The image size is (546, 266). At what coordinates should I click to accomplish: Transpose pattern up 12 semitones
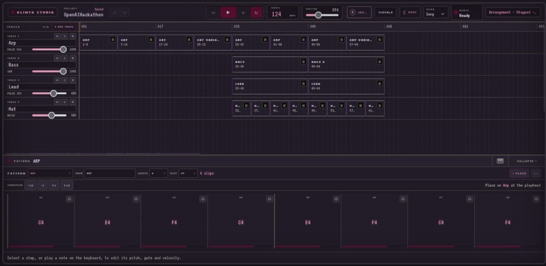67,185
